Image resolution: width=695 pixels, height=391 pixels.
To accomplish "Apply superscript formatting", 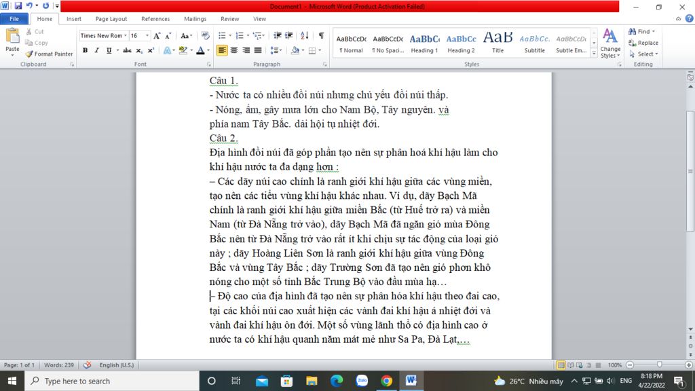I will [x=151, y=50].
